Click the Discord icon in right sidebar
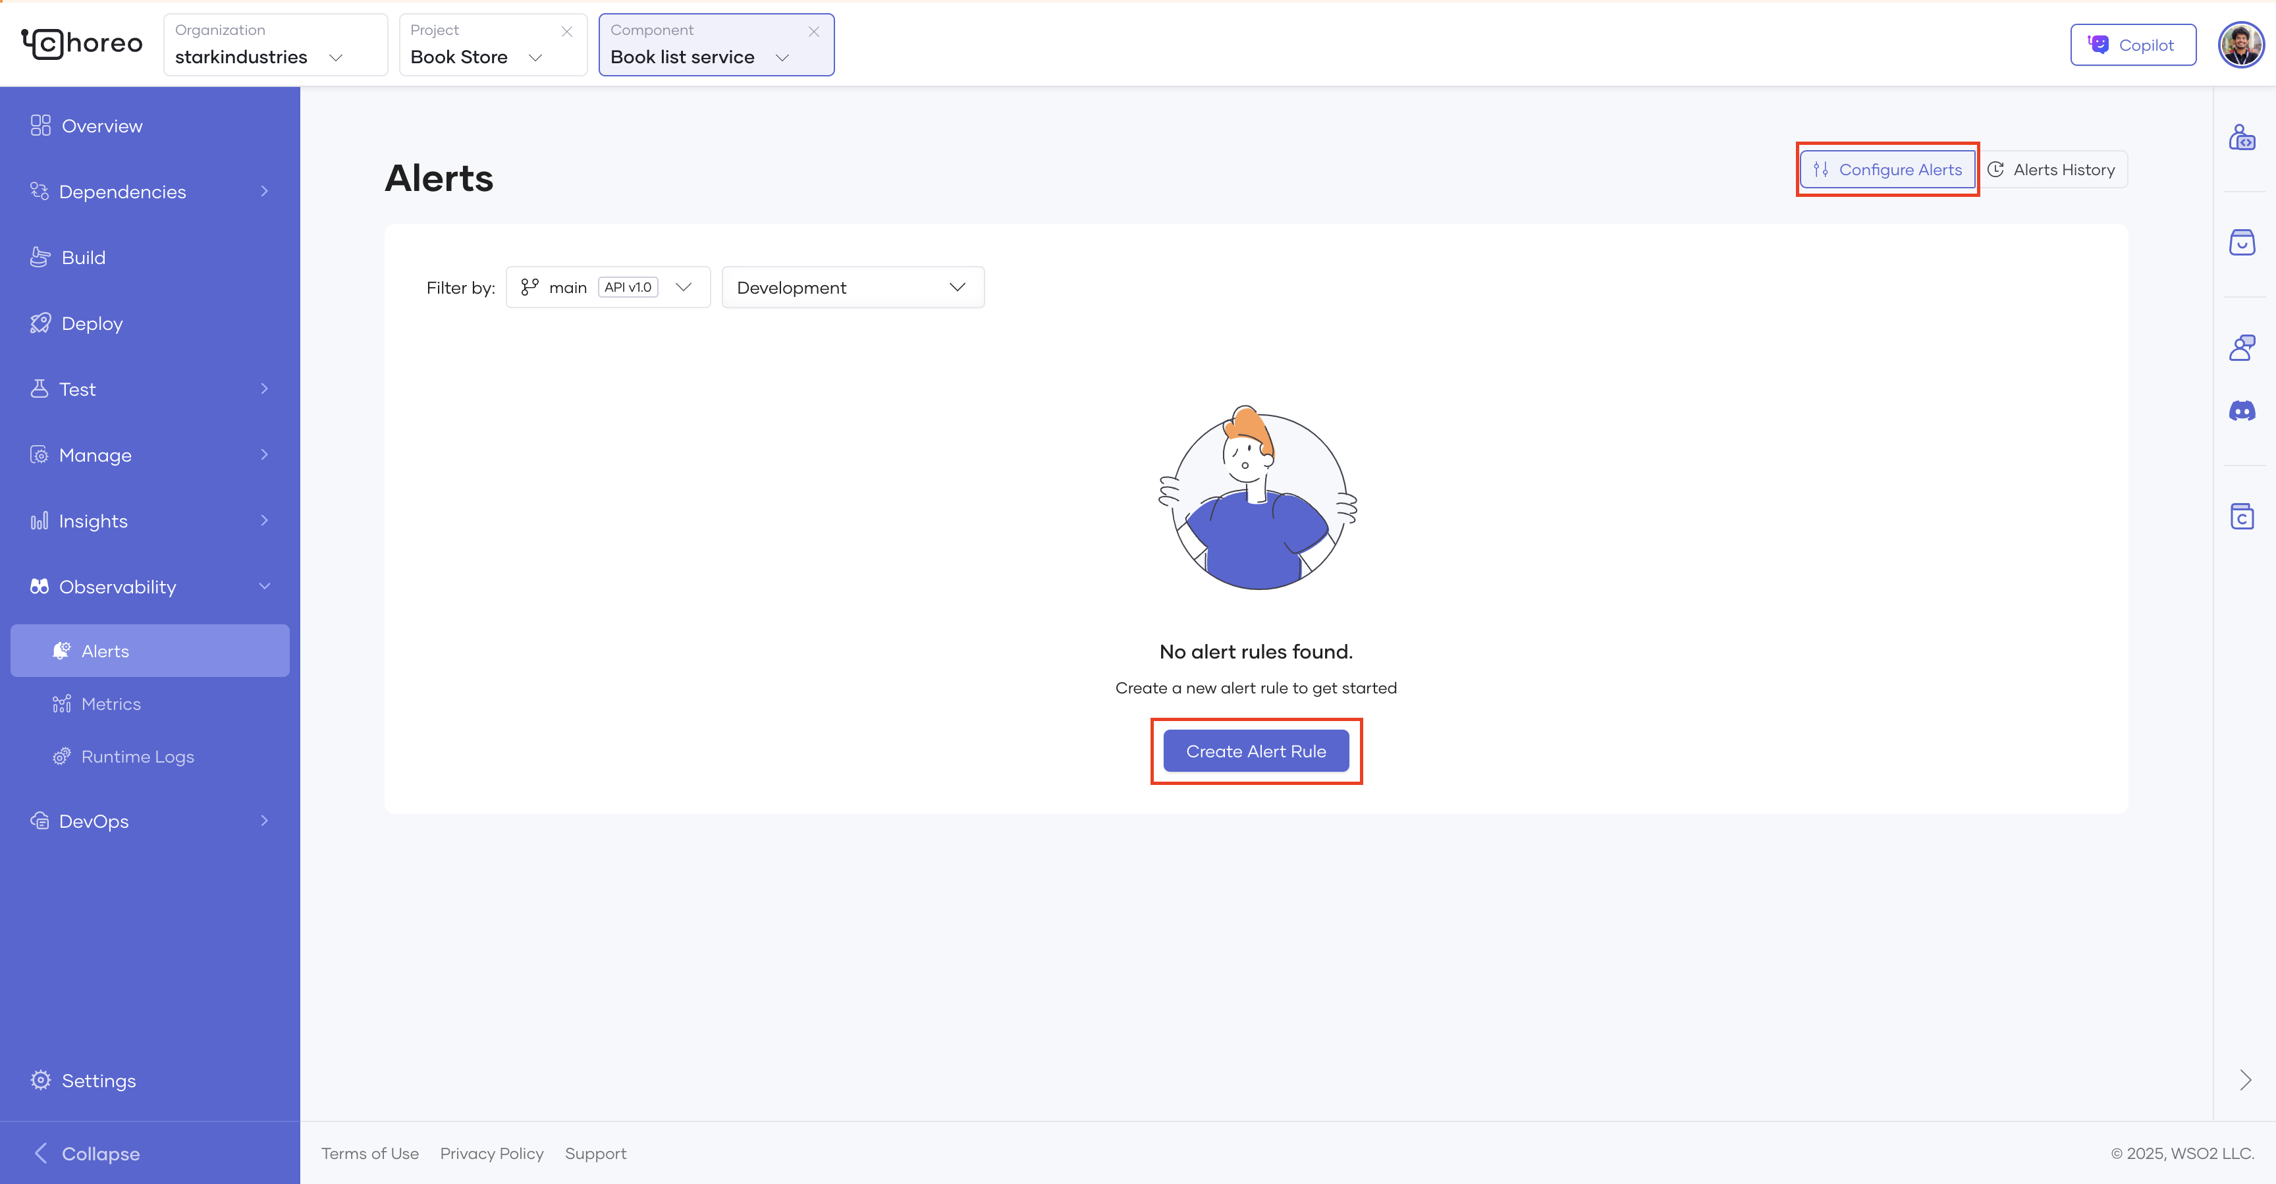 pyautogui.click(x=2242, y=411)
